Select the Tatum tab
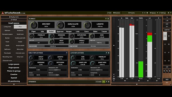 tap(104, 32)
